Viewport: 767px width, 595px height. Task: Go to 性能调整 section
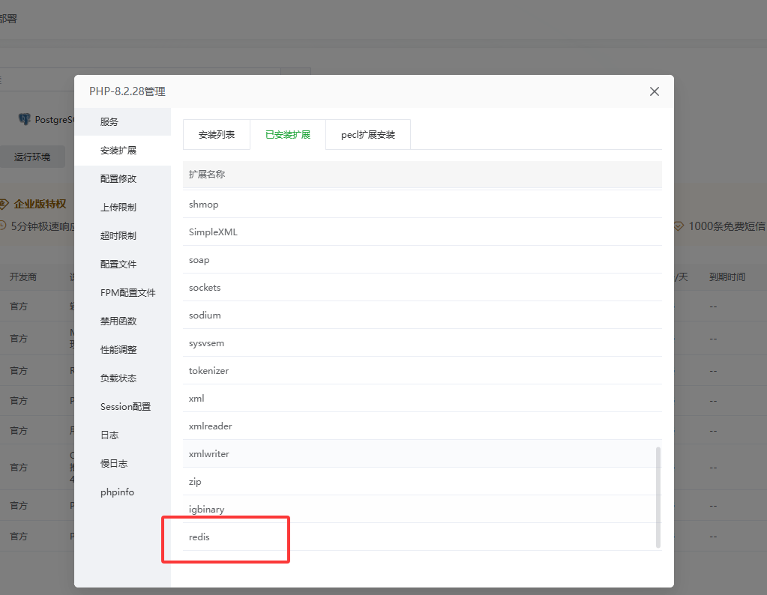(118, 350)
